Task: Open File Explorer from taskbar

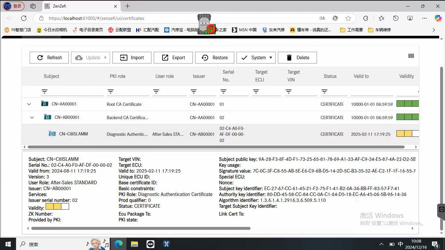Action: click(135, 244)
